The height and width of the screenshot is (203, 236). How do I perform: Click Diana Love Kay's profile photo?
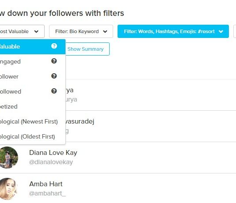pyautogui.click(x=9, y=158)
